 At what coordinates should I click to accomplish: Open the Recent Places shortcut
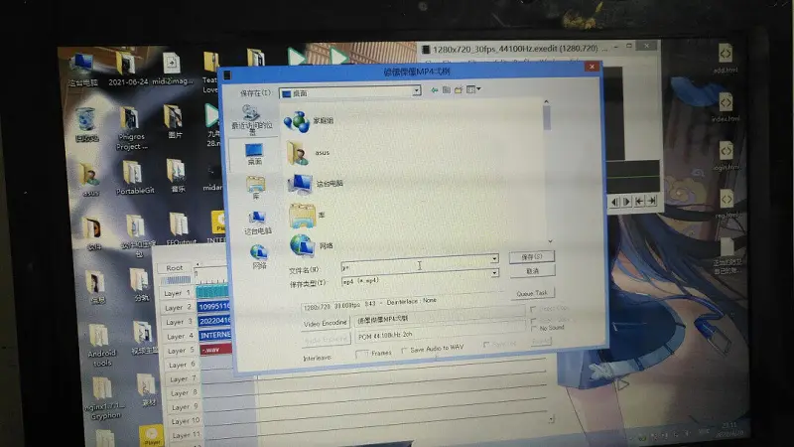252,119
